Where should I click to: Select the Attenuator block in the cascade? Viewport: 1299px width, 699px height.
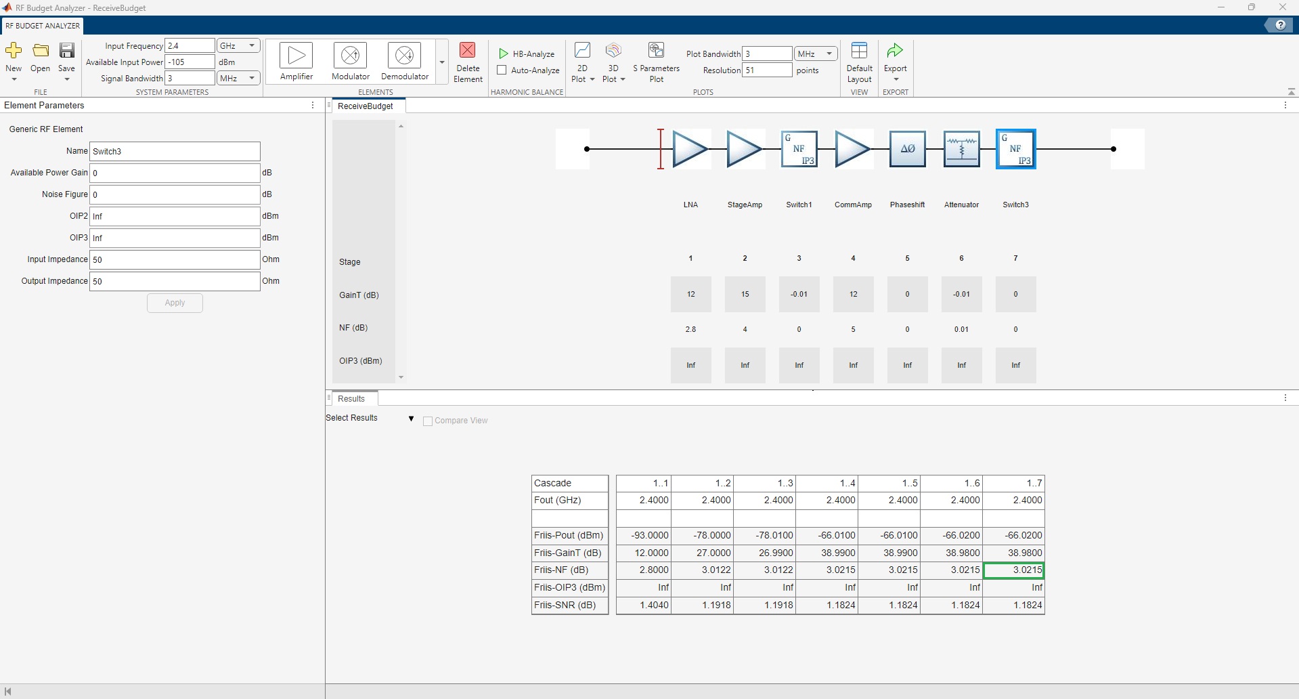(x=961, y=149)
